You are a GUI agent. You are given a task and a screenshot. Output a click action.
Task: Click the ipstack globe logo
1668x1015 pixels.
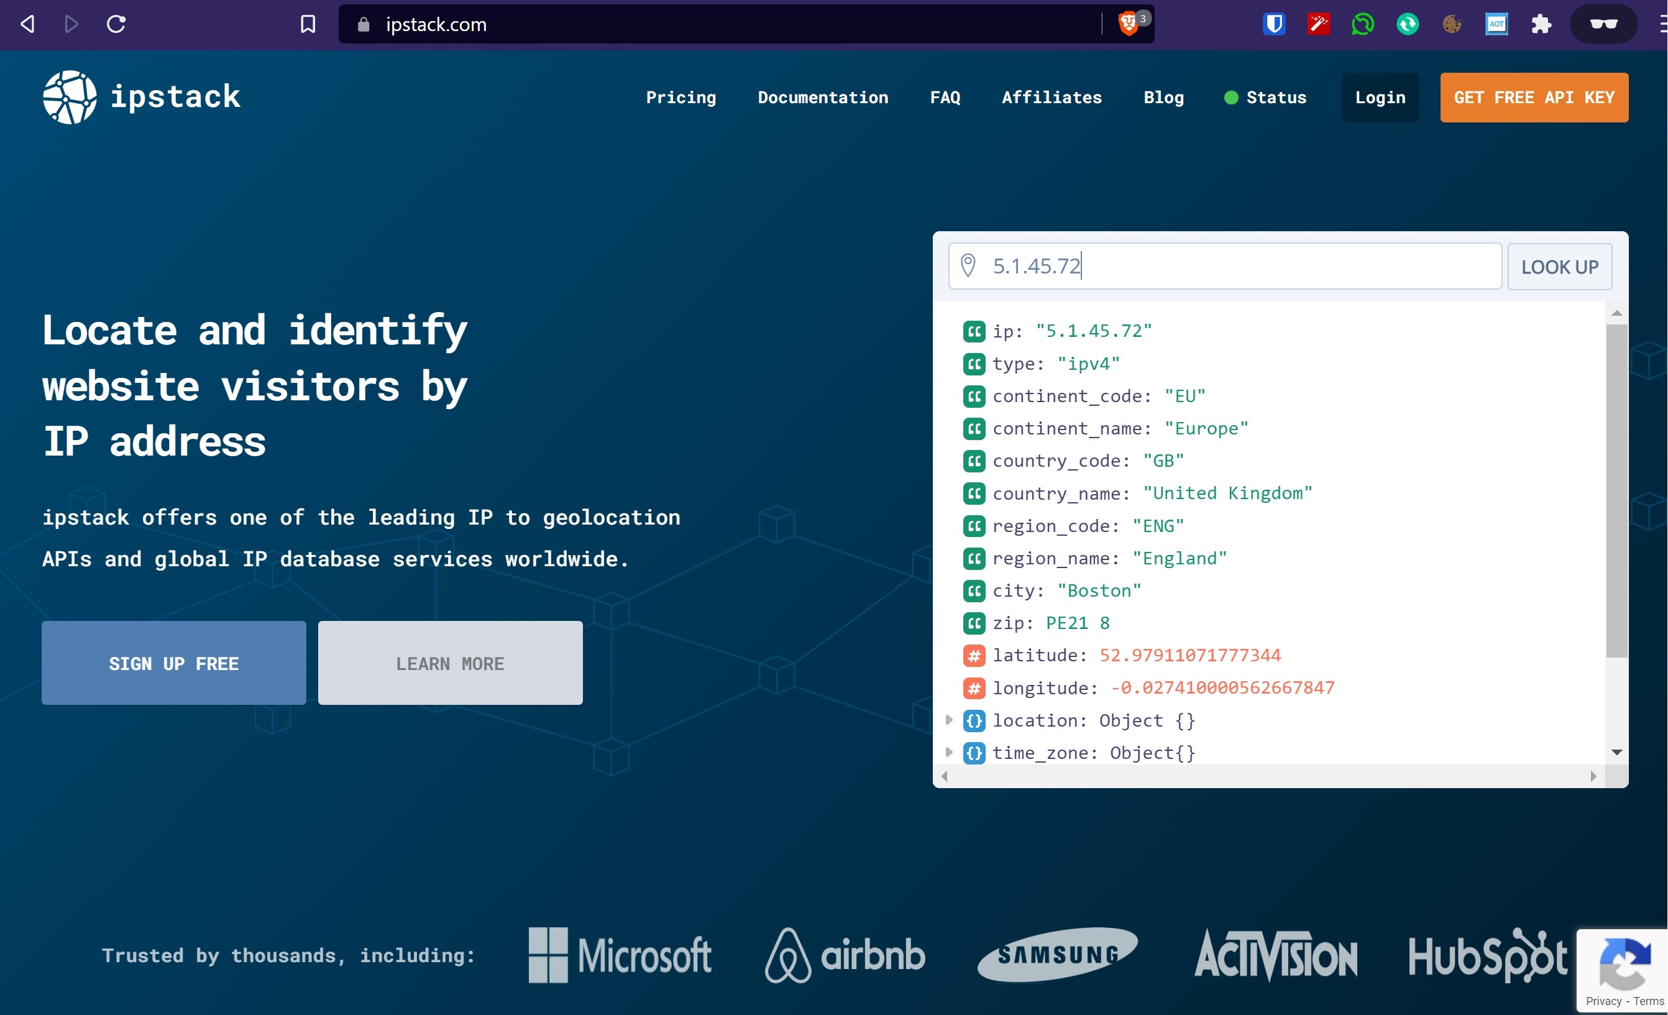[70, 98]
